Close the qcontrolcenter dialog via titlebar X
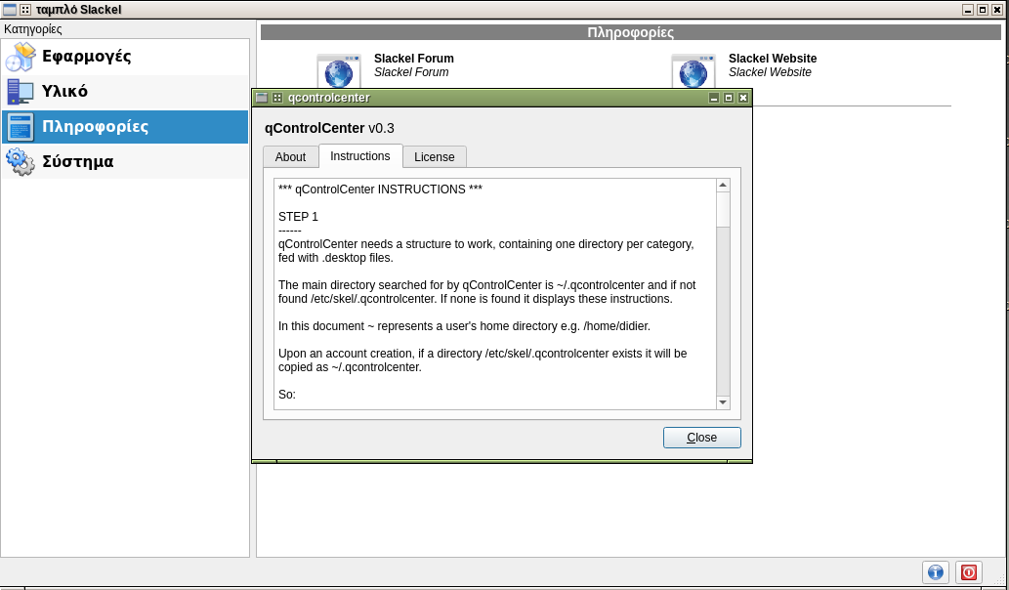The image size is (1009, 590). point(743,98)
